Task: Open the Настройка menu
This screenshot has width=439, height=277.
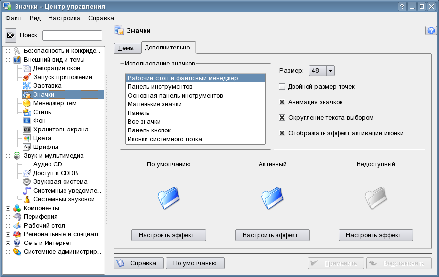Action: pos(64,18)
